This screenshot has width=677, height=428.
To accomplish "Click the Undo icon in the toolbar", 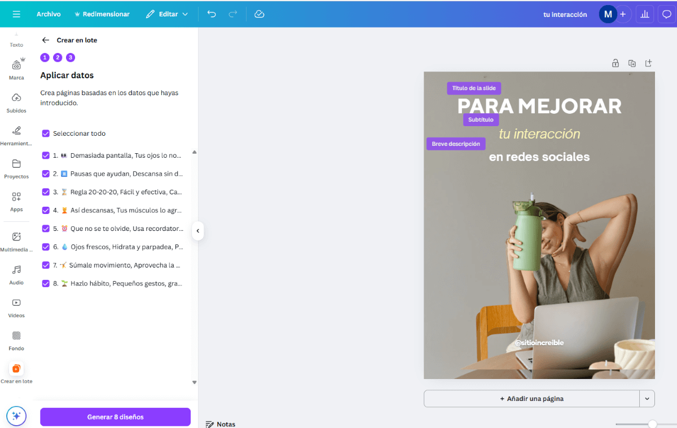I will click(211, 14).
